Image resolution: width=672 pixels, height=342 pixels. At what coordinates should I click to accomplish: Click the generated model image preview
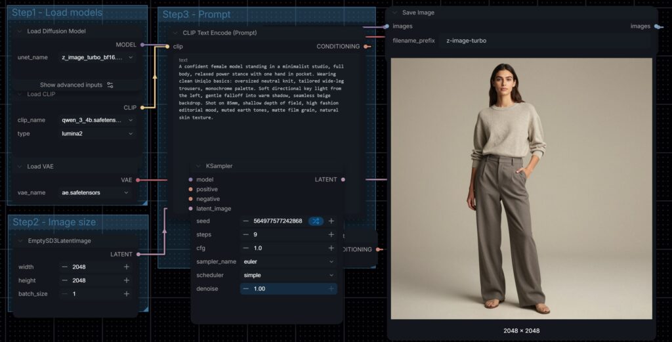coord(521,188)
